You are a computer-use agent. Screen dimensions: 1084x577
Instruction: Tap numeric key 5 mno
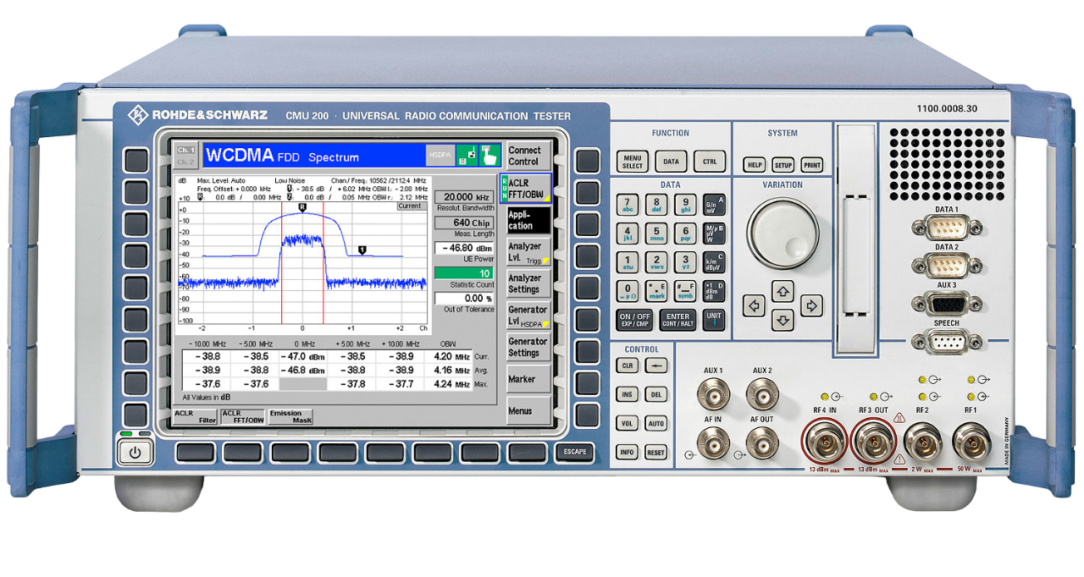656,234
